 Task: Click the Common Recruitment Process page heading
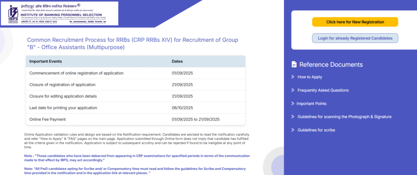click(x=132, y=44)
